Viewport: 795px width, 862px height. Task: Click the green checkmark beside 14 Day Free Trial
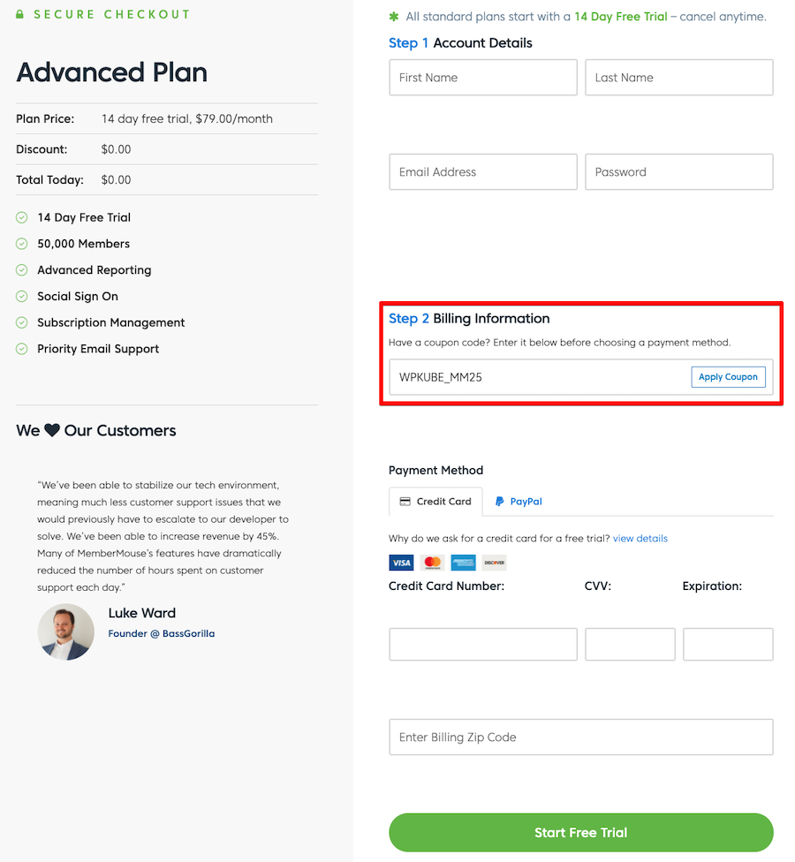click(21, 217)
